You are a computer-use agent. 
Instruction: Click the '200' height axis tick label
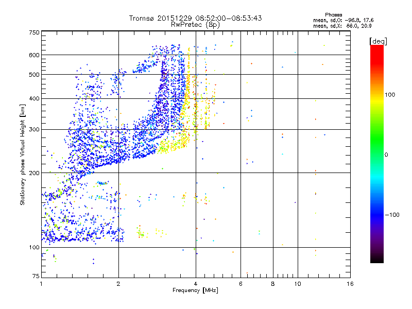click(x=34, y=173)
